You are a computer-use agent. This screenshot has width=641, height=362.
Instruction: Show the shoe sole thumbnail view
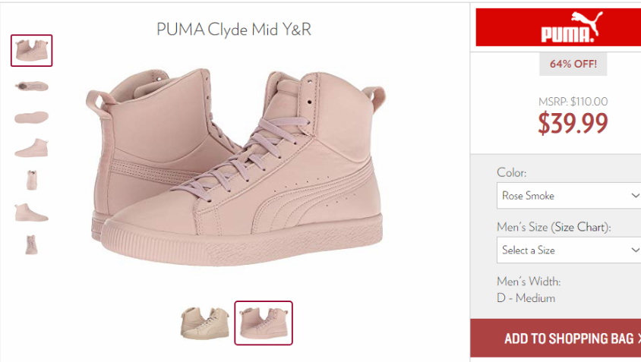[31, 118]
